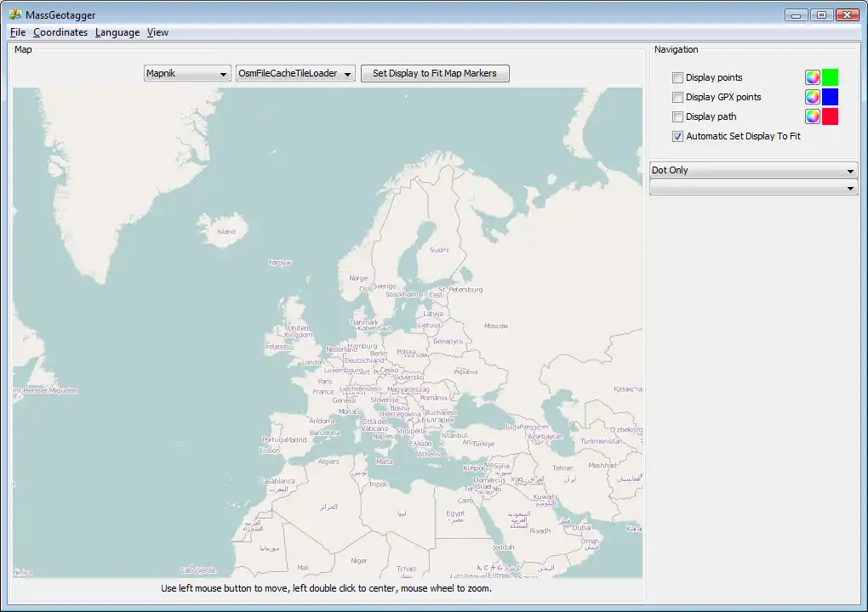Image resolution: width=868 pixels, height=612 pixels.
Task: Uncheck Automatic Set Display To Fit
Action: click(x=678, y=136)
